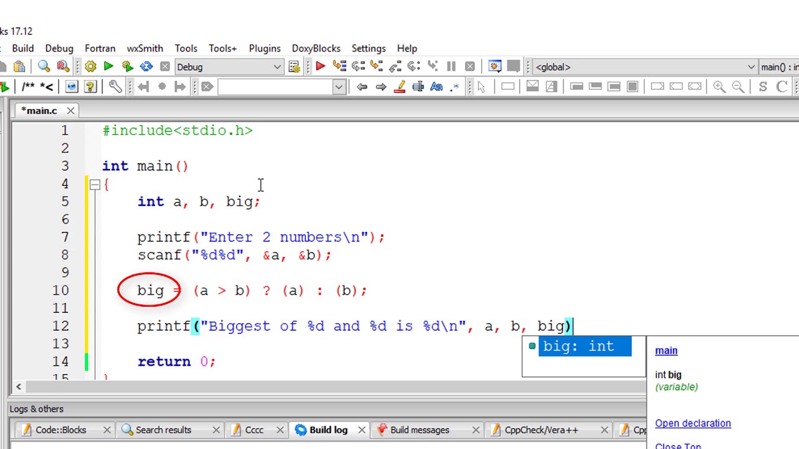
Task: Click the DoxyBlocks help question icon
Action: pyautogui.click(x=90, y=87)
